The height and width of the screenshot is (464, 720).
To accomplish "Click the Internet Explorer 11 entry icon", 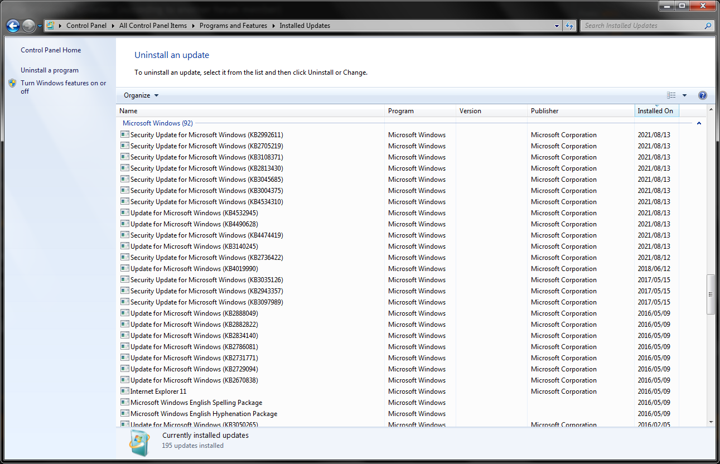I will tap(125, 391).
